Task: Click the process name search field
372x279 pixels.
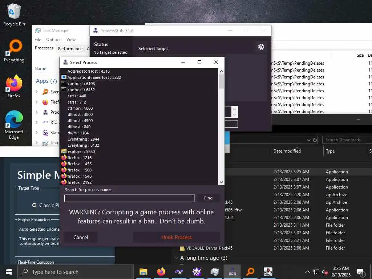Action: [x=129, y=198]
